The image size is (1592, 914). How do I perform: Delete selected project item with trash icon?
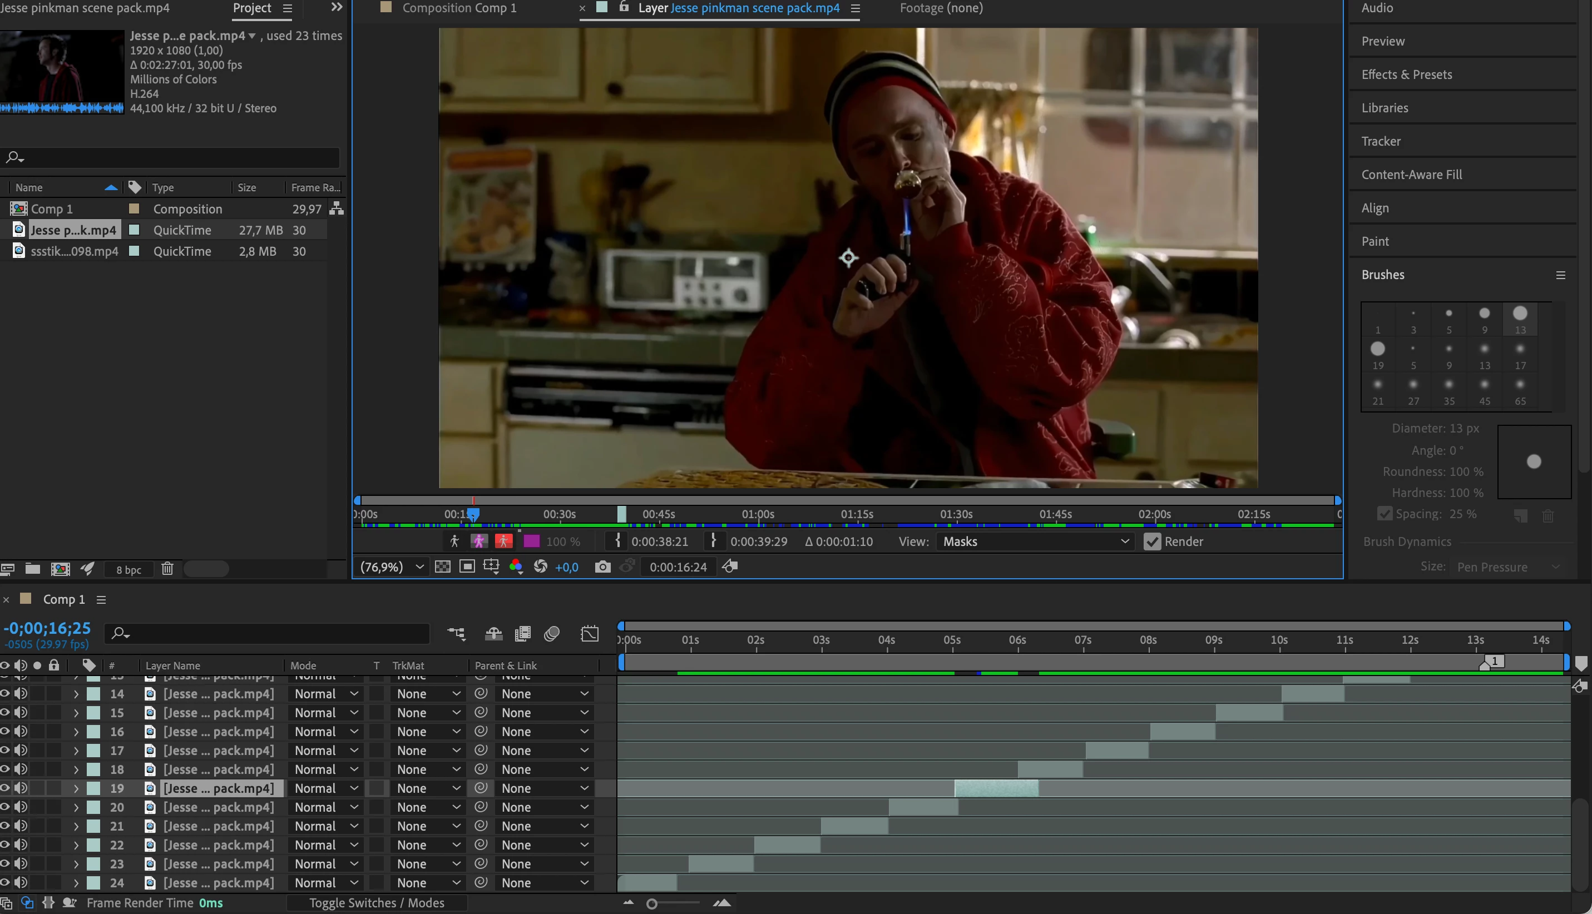coord(167,569)
